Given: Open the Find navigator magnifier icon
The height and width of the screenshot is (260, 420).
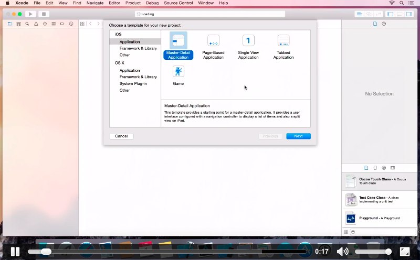Looking at the screenshot, I should [x=27, y=24].
